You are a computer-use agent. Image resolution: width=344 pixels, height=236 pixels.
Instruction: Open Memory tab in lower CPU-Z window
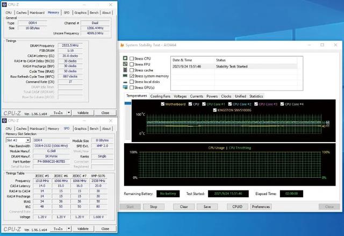[x=53, y=129]
